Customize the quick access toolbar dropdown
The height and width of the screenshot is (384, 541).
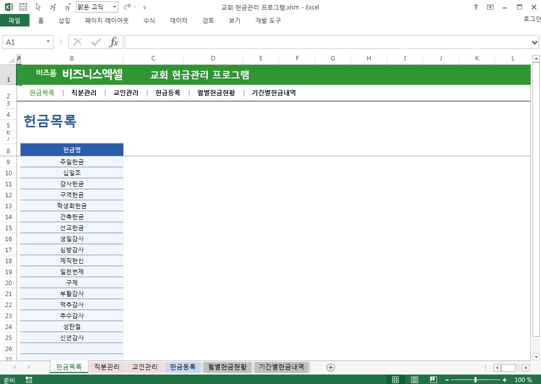144,7
